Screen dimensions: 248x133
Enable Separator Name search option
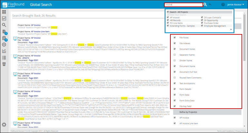175,55
